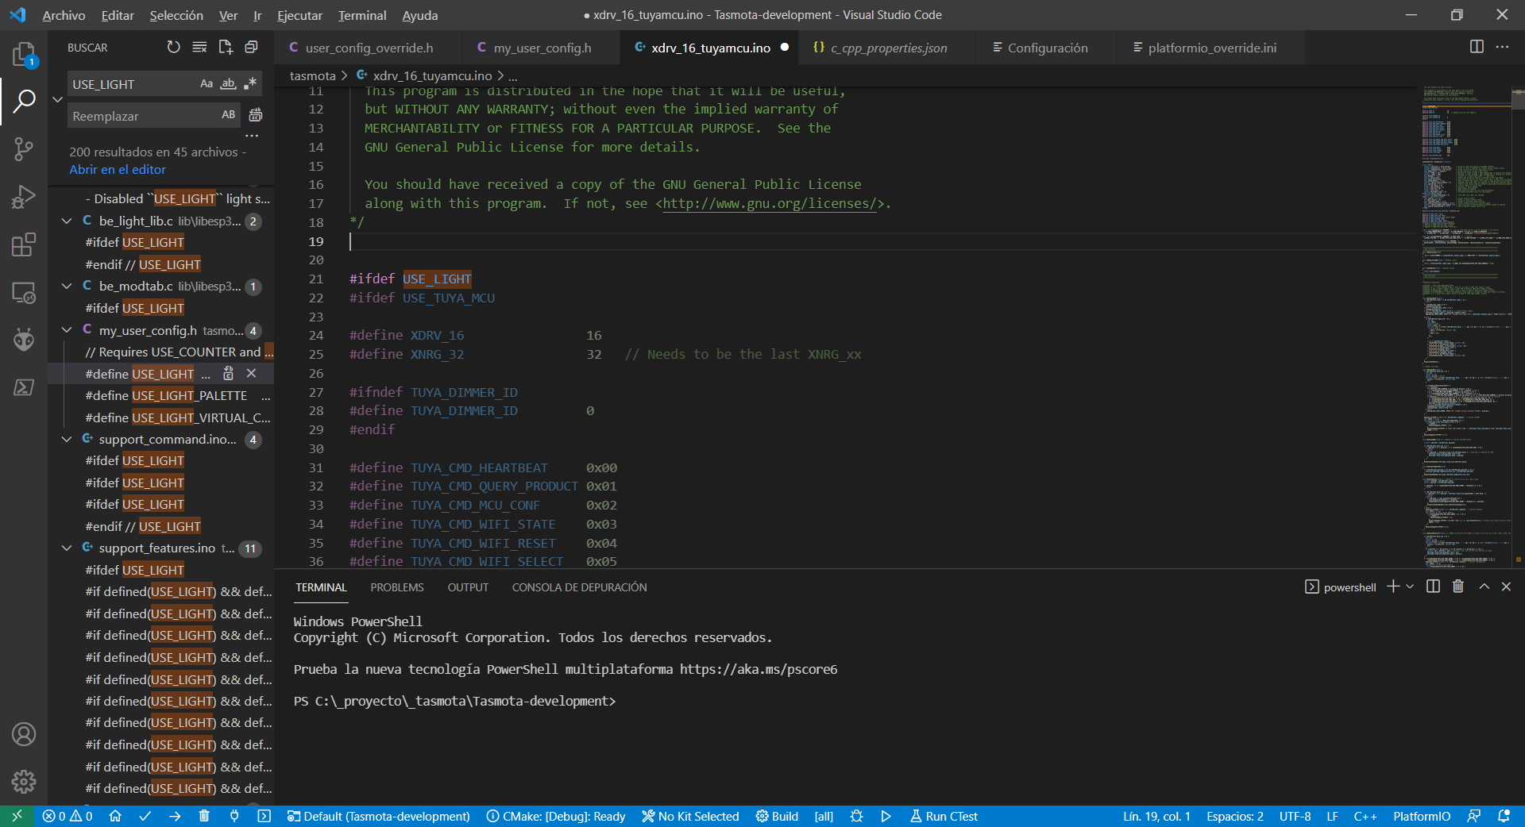Open the Explorer view in activity bar
Viewport: 1525px width, 827px height.
coord(24,55)
